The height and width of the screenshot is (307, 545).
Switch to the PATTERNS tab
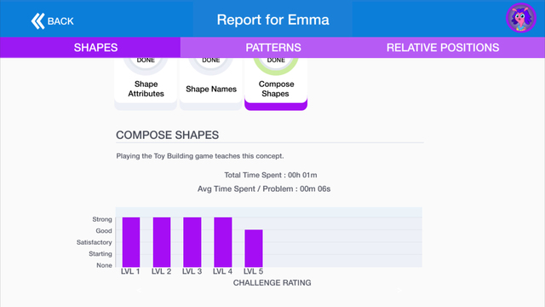[273, 48]
